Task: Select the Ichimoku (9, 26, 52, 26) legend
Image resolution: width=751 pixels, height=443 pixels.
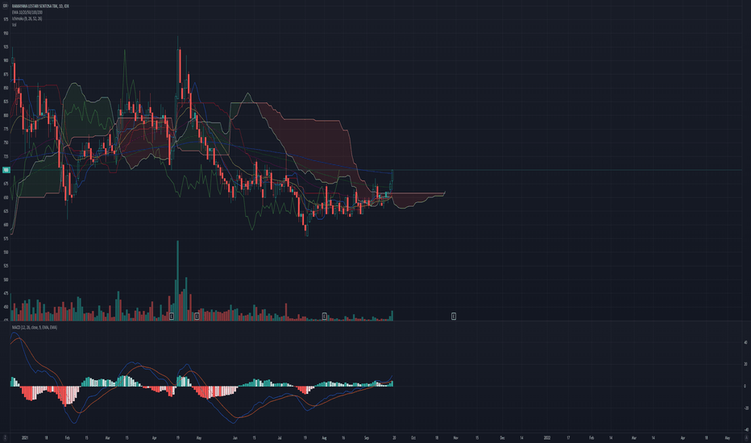Action: [27, 19]
